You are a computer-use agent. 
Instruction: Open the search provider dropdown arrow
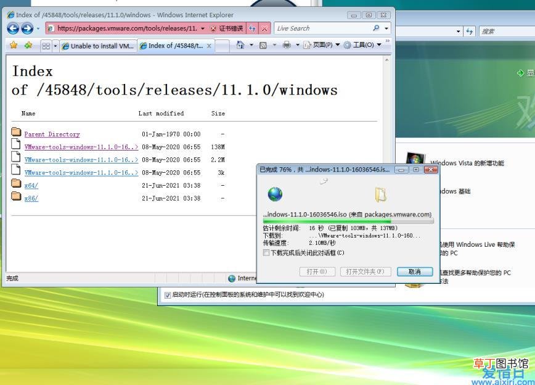(x=386, y=28)
